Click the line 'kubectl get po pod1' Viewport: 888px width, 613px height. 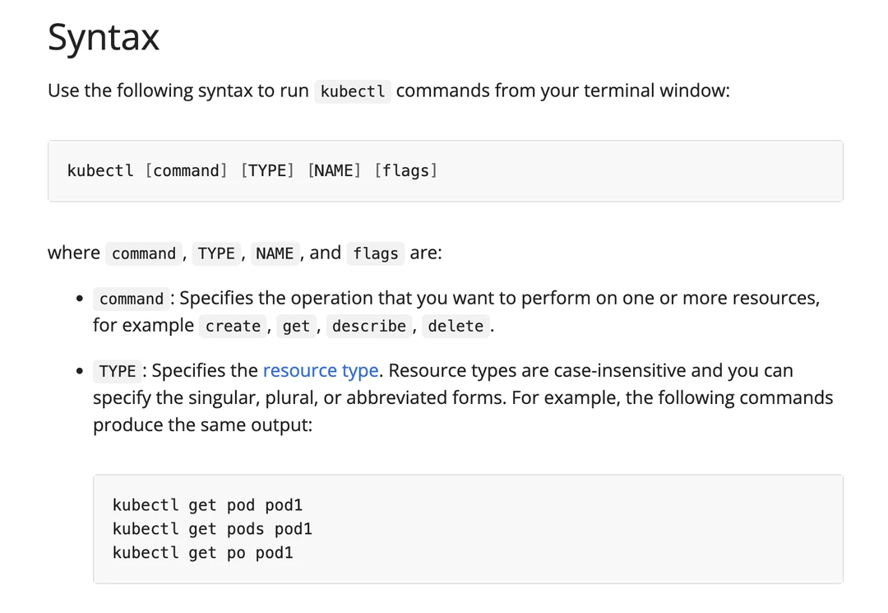202,553
